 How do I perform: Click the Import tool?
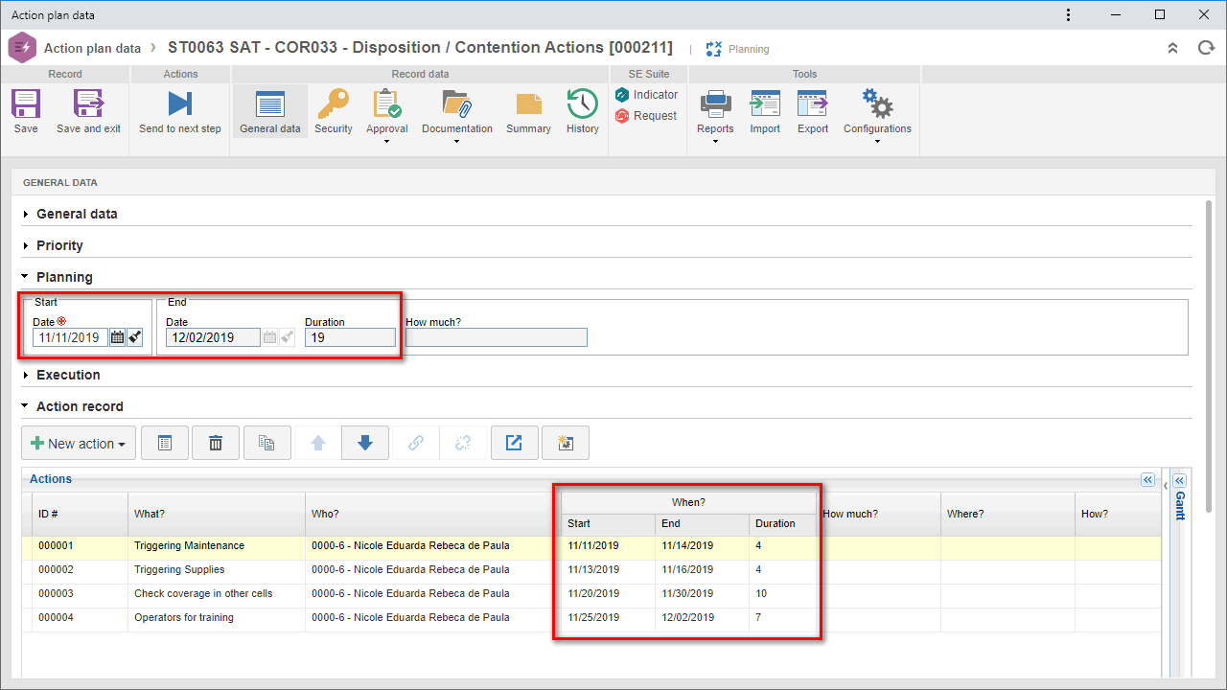765,111
